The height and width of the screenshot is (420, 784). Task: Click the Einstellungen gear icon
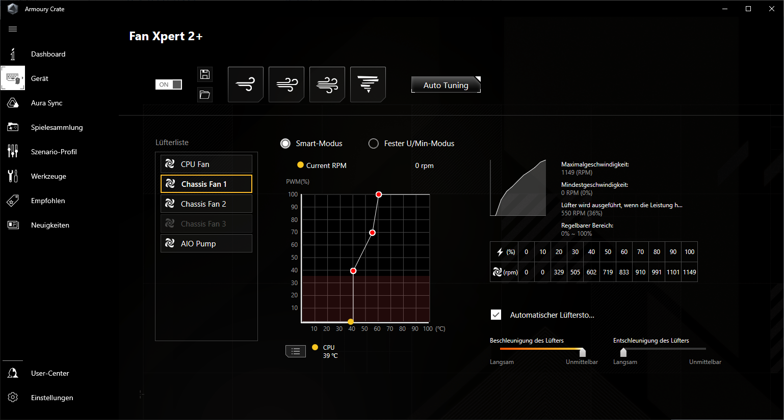(13, 398)
